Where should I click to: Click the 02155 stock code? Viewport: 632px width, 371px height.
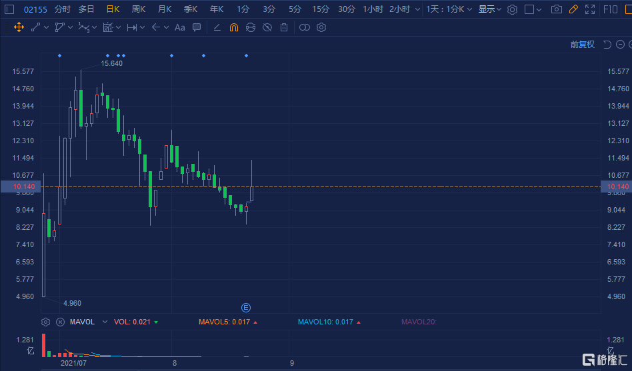pyautogui.click(x=35, y=9)
